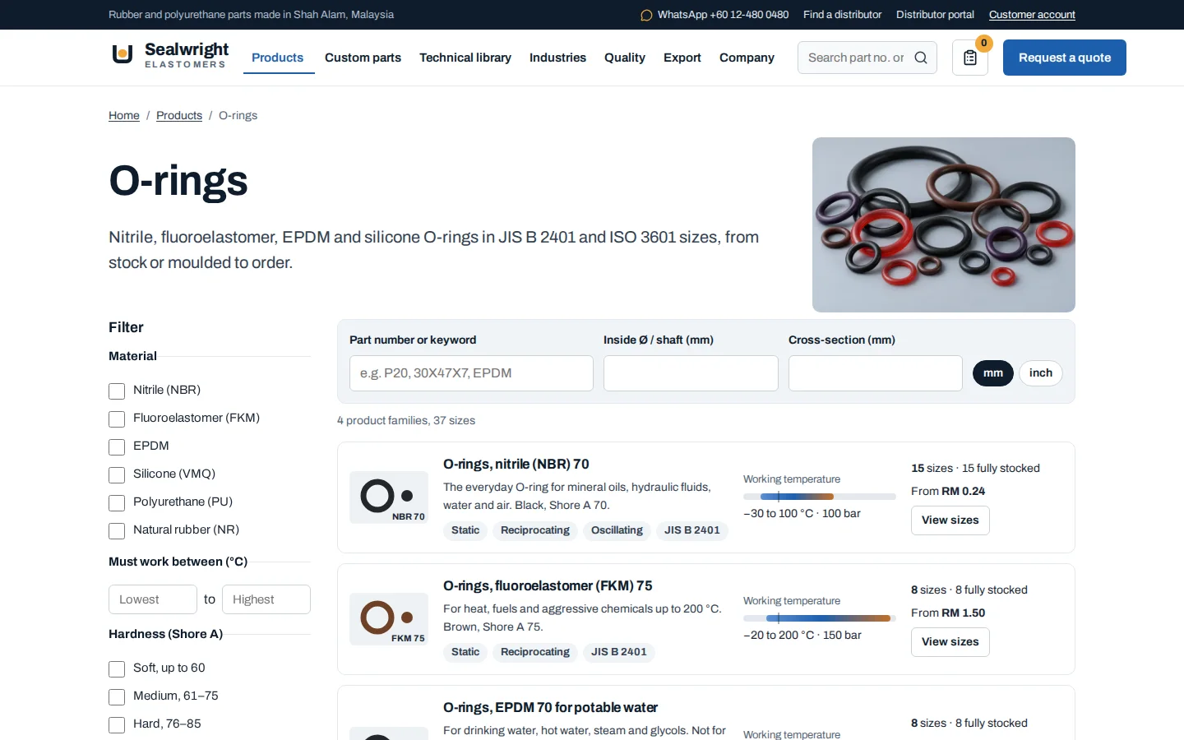Click the search magnifier icon
The image size is (1184, 740).
pyautogui.click(x=921, y=58)
